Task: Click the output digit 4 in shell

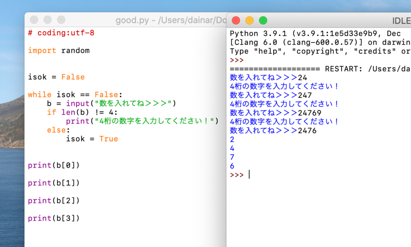Action: click(x=232, y=148)
